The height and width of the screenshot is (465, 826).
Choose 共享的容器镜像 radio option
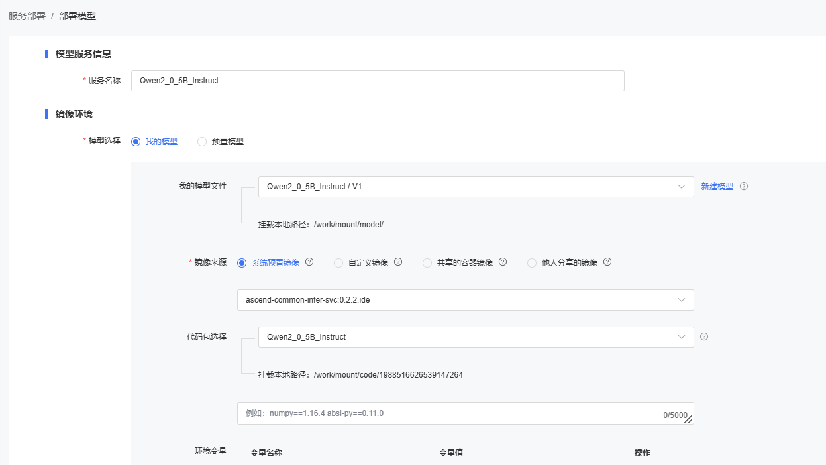point(427,263)
